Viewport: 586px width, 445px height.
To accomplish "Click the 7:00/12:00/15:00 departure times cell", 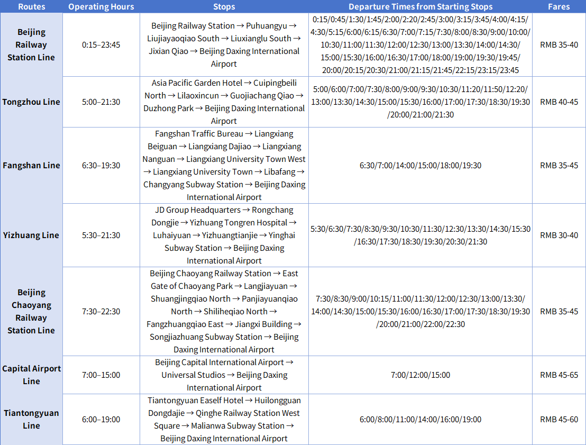I will click(x=420, y=375).
